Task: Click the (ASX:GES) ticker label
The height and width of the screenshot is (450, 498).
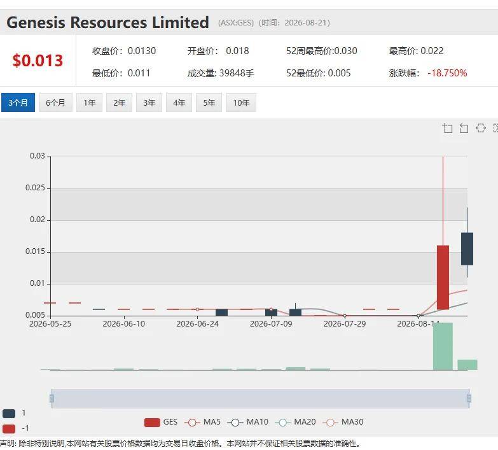Action: tap(236, 23)
